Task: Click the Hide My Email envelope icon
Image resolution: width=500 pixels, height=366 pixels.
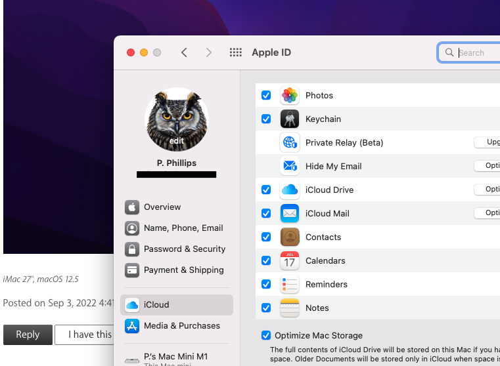Action: pyautogui.click(x=290, y=166)
